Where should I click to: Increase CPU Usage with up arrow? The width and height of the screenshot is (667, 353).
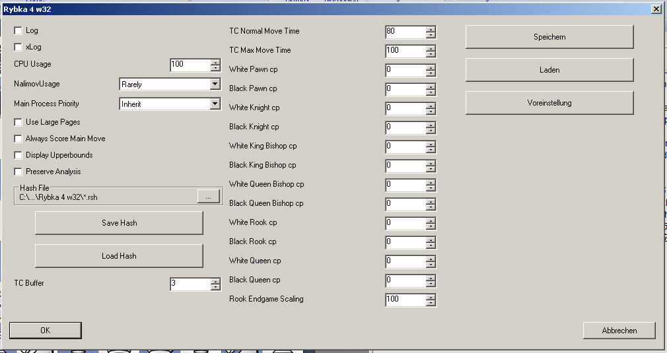click(x=216, y=63)
